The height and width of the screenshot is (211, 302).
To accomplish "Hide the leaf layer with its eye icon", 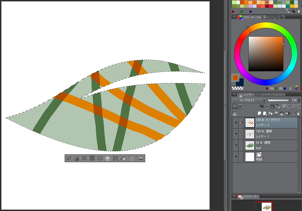I will pyautogui.click(x=236, y=145).
